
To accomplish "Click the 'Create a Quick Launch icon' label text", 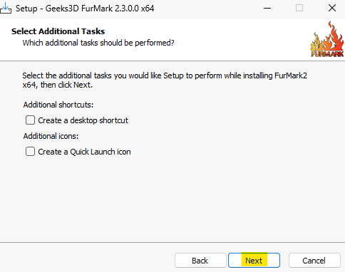I will 84,152.
